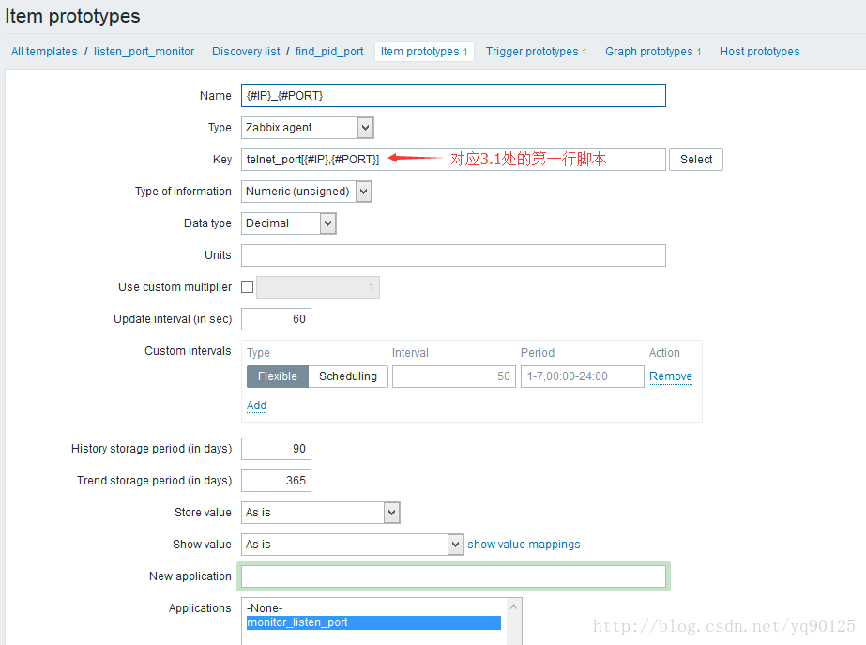Go to listen_port_monitor template link
Image resolution: width=866 pixels, height=645 pixels.
(x=144, y=52)
